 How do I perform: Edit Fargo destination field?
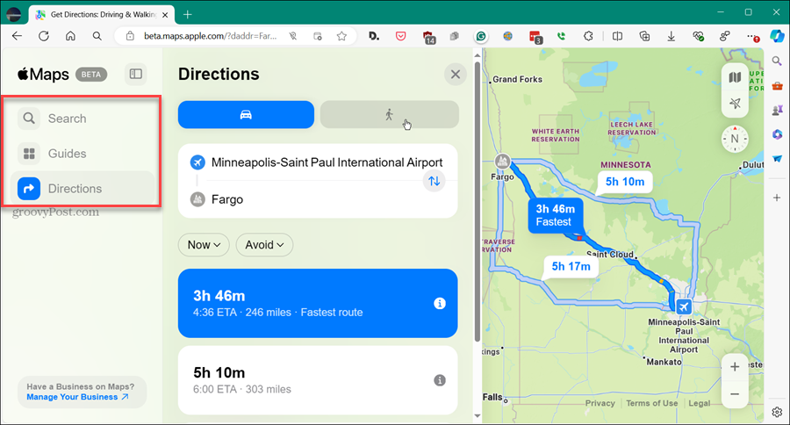click(x=227, y=199)
